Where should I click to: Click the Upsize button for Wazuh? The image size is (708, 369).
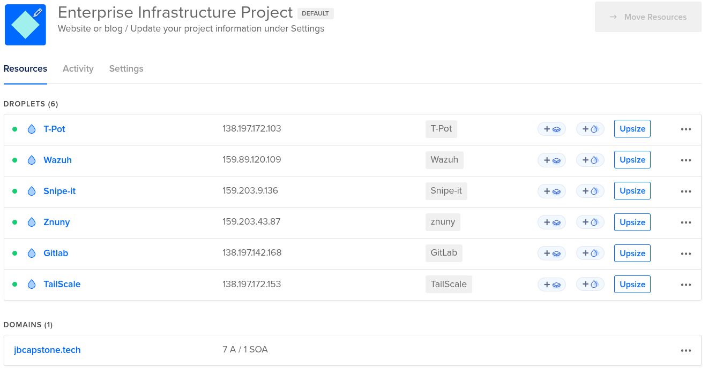[632, 159]
